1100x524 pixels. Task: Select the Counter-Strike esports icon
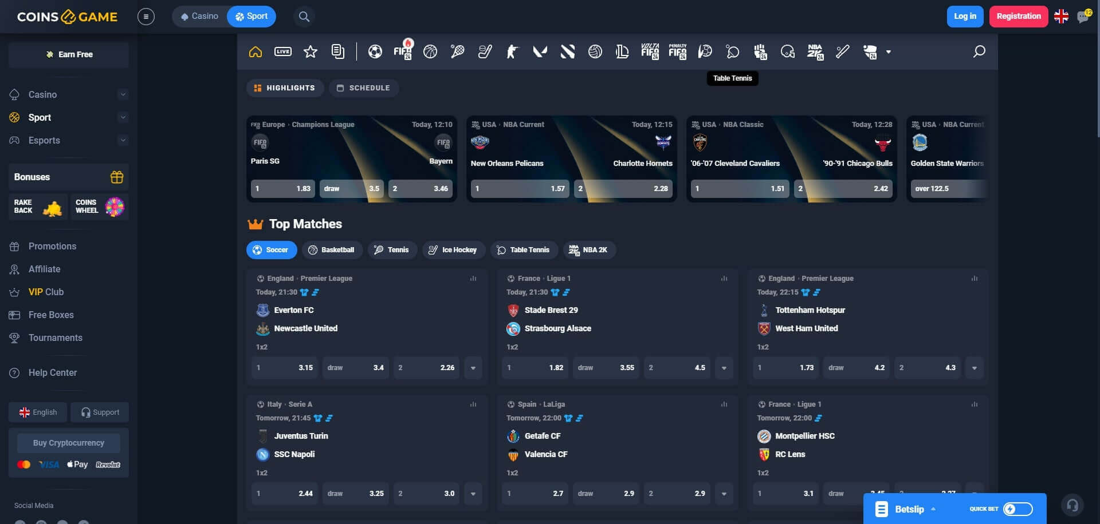tap(512, 52)
